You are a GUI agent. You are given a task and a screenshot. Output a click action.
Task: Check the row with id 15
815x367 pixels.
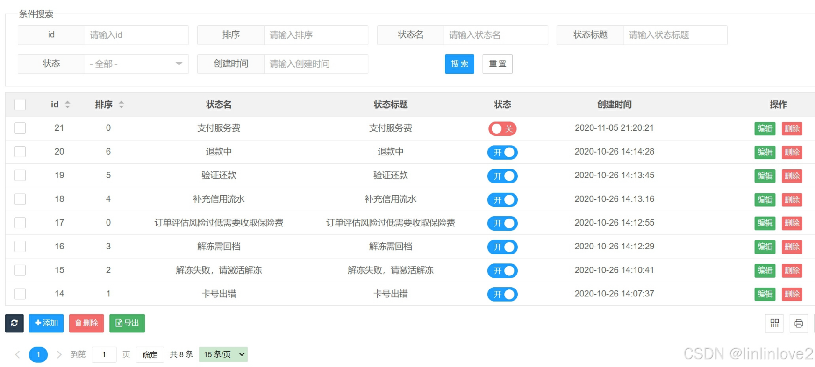(20, 270)
